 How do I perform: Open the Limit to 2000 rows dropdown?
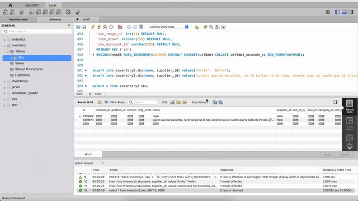(x=169, y=27)
